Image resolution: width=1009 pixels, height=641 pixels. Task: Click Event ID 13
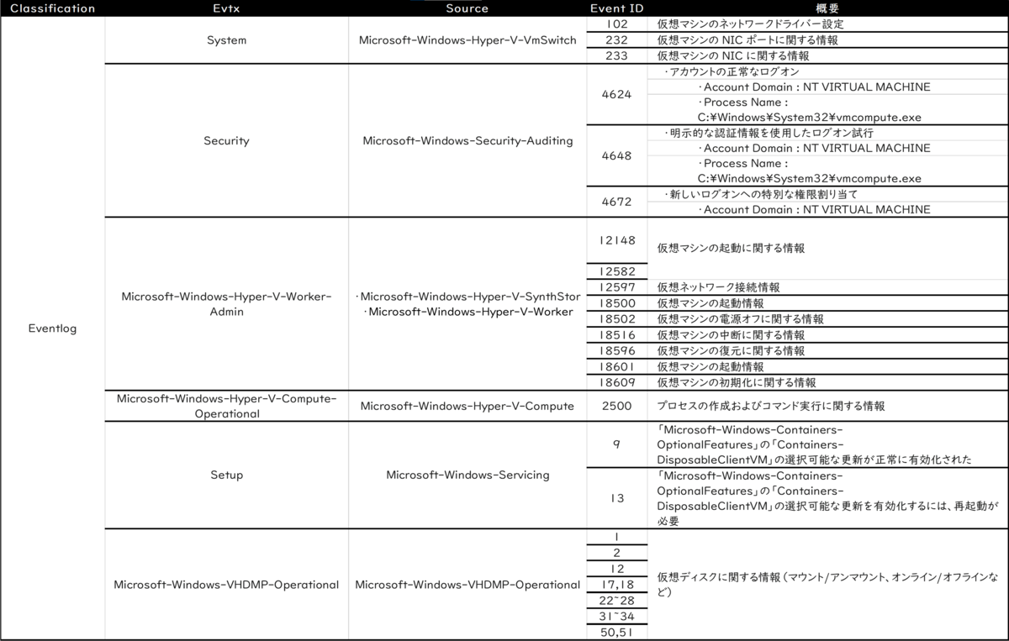pos(618,498)
